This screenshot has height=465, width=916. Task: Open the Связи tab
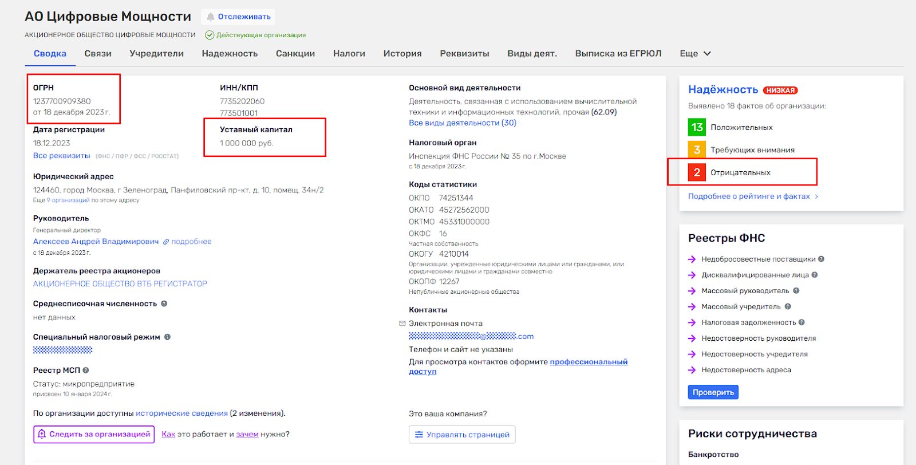coord(98,53)
